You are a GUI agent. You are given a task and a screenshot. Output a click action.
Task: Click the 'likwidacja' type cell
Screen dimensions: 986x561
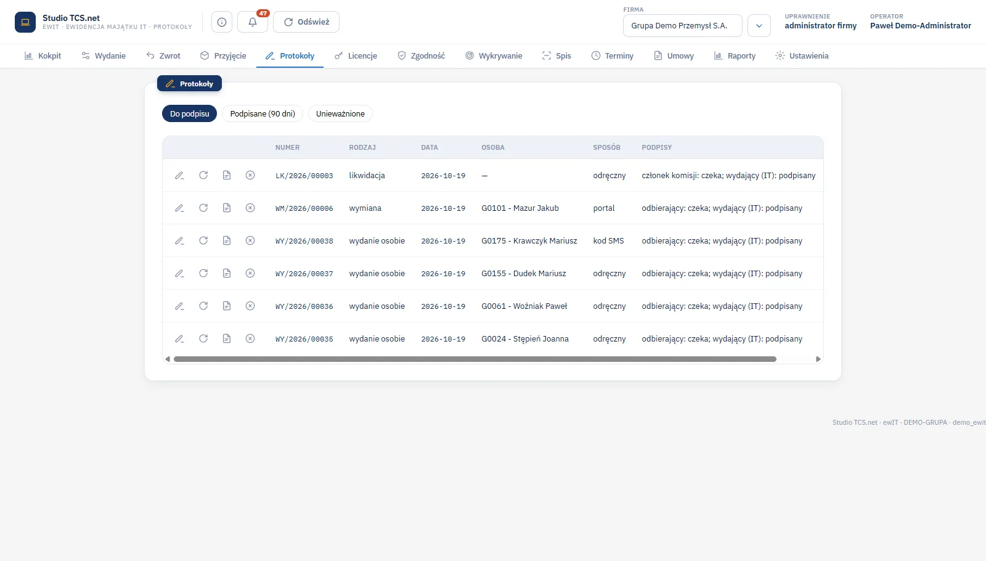[367, 176]
